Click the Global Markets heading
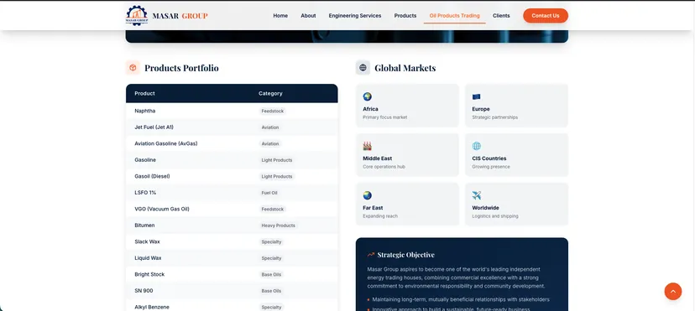695x311 pixels. coord(405,68)
